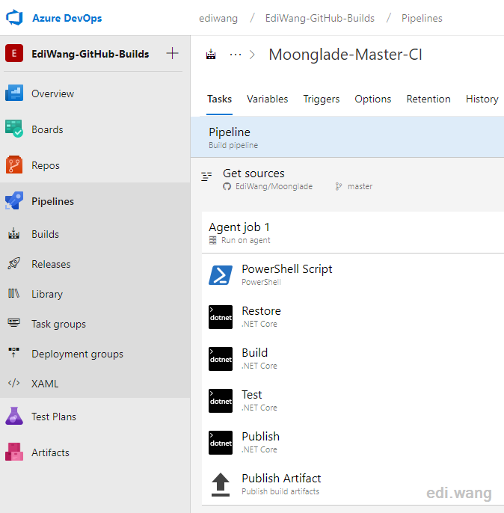Image resolution: width=504 pixels, height=513 pixels.
Task: Click the Builds sidebar icon
Action: point(13,233)
